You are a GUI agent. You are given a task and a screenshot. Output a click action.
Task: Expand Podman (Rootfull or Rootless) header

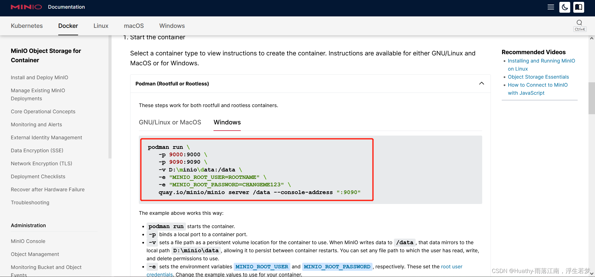pos(172,84)
